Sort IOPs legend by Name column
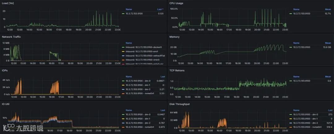The width and height of the screenshot is (334, 134). click(129, 77)
